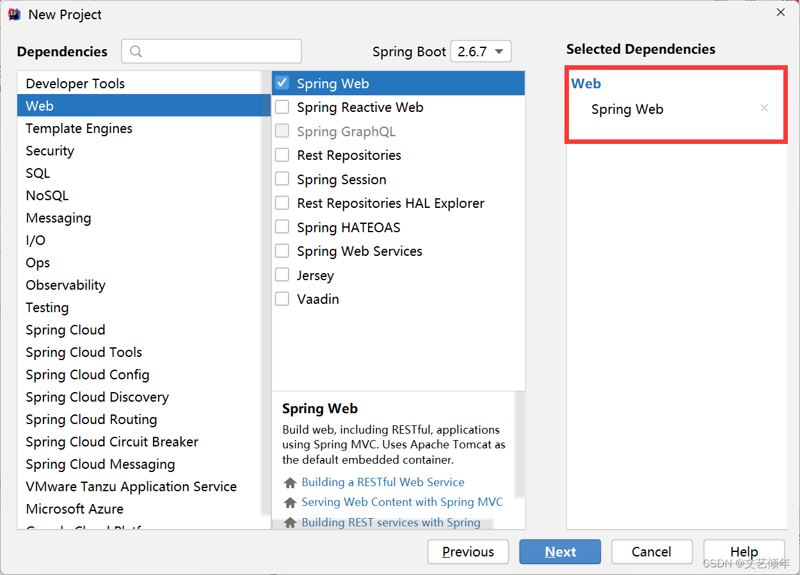Click the Dependencies search input field
This screenshot has width=800, height=575.
pos(211,51)
